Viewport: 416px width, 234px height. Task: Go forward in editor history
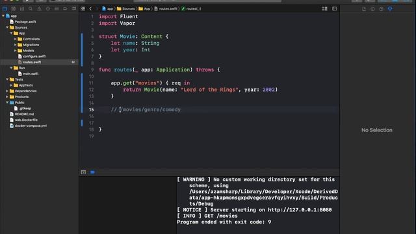(x=97, y=8)
